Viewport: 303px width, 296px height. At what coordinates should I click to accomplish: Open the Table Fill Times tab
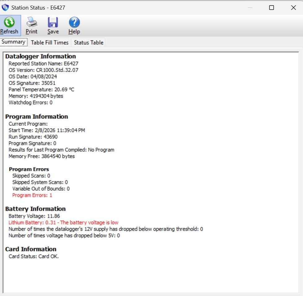(x=50, y=43)
